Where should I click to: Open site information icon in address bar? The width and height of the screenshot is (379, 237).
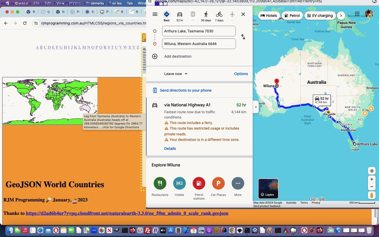click(36, 23)
